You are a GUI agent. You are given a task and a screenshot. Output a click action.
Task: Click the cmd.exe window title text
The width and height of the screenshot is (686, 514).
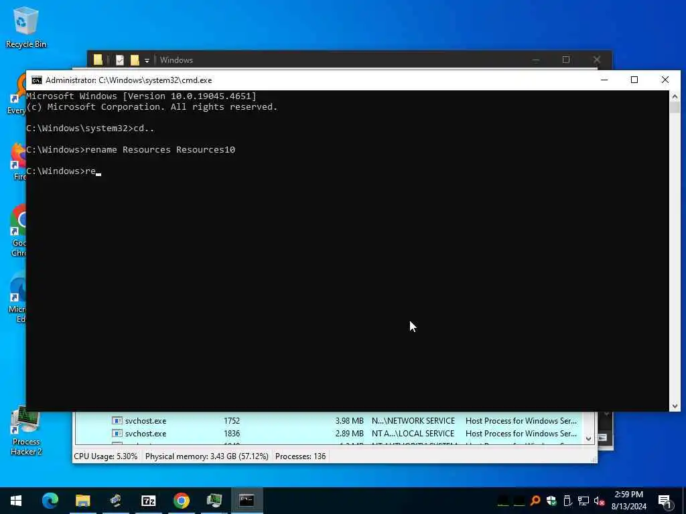129,80
